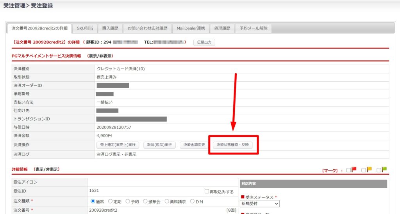The width and height of the screenshot is (400, 214).
Task: Tick the checkbox beside the green flag
Action: 379,170
